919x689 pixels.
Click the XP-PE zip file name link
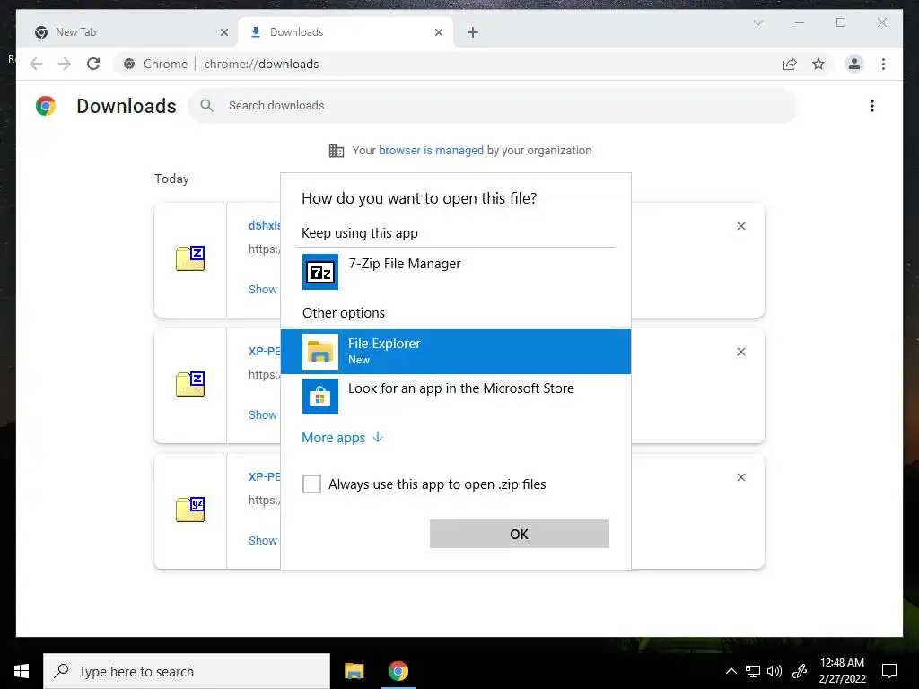click(265, 351)
